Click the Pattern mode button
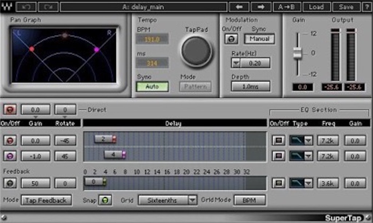373x223 pixels. [195, 87]
